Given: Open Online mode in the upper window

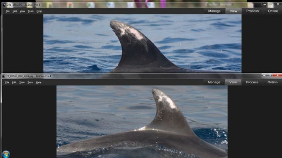Looking at the screenshot, I should (x=273, y=11).
